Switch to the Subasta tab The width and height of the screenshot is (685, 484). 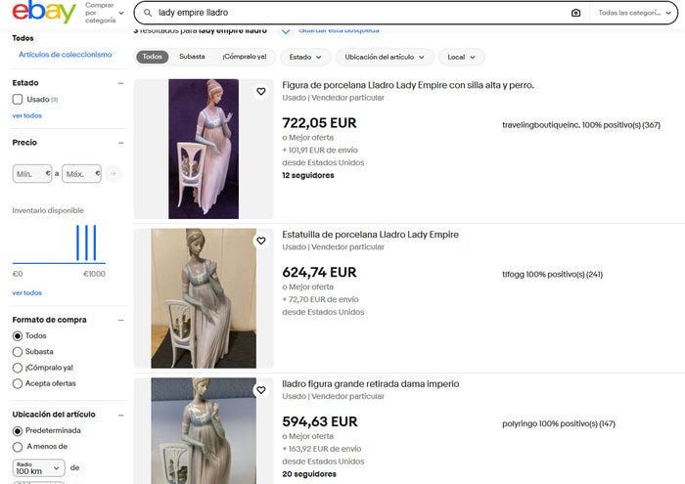click(192, 57)
